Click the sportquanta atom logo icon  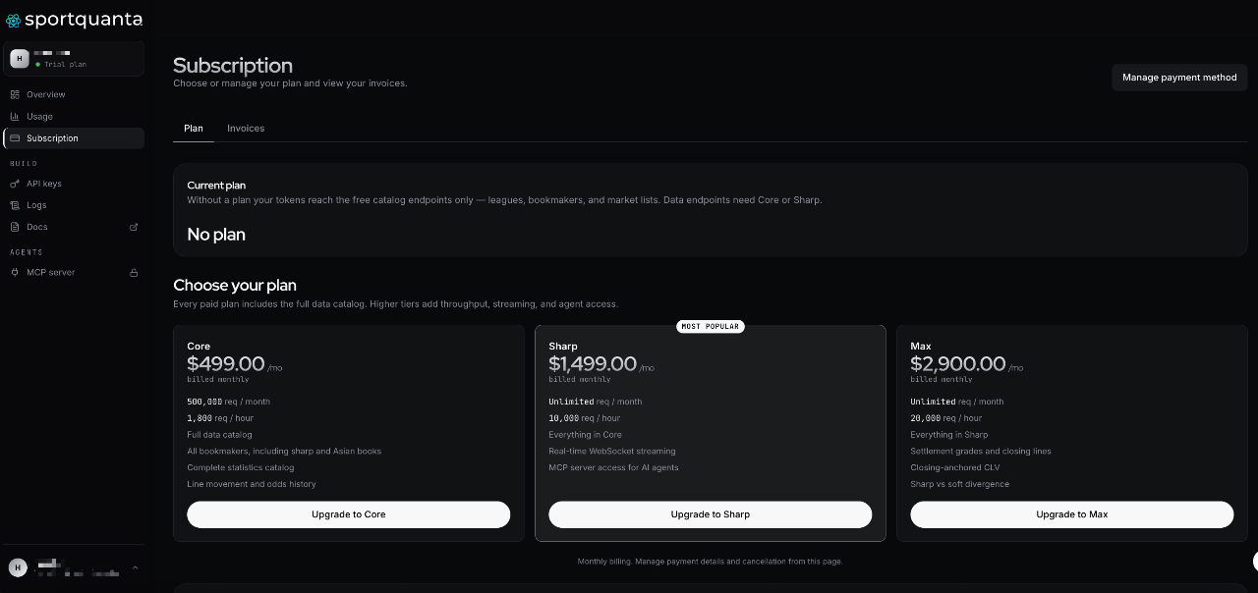click(x=14, y=20)
